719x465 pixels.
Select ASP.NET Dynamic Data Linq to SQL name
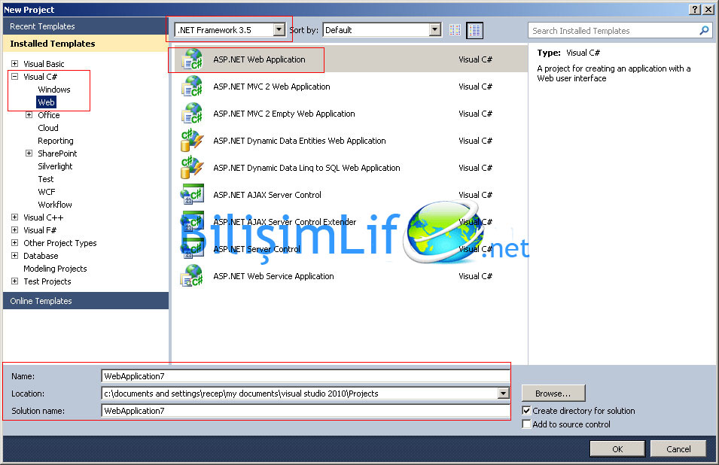(306, 168)
